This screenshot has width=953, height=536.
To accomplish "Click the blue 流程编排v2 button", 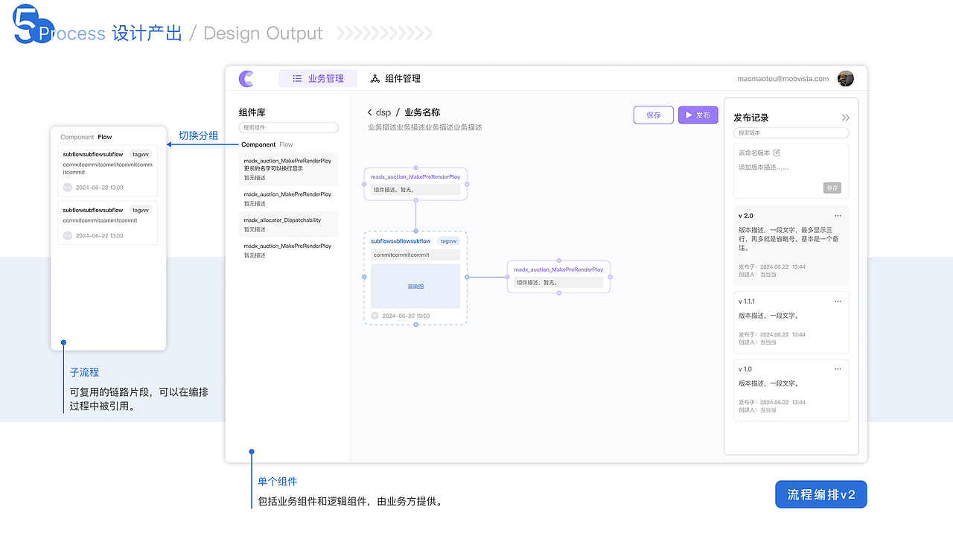I will pyautogui.click(x=820, y=494).
